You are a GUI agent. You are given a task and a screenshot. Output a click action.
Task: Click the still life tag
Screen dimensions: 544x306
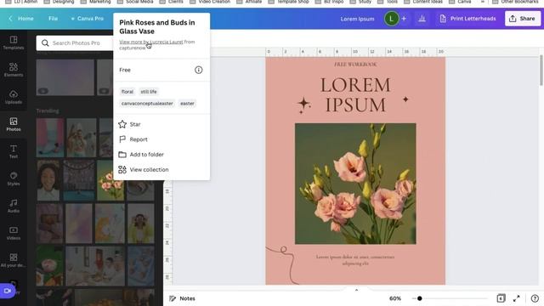pyautogui.click(x=149, y=92)
